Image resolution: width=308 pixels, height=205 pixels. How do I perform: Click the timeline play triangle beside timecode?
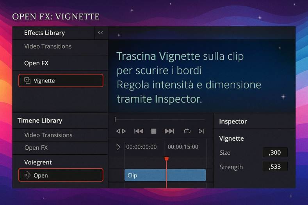[118, 147]
